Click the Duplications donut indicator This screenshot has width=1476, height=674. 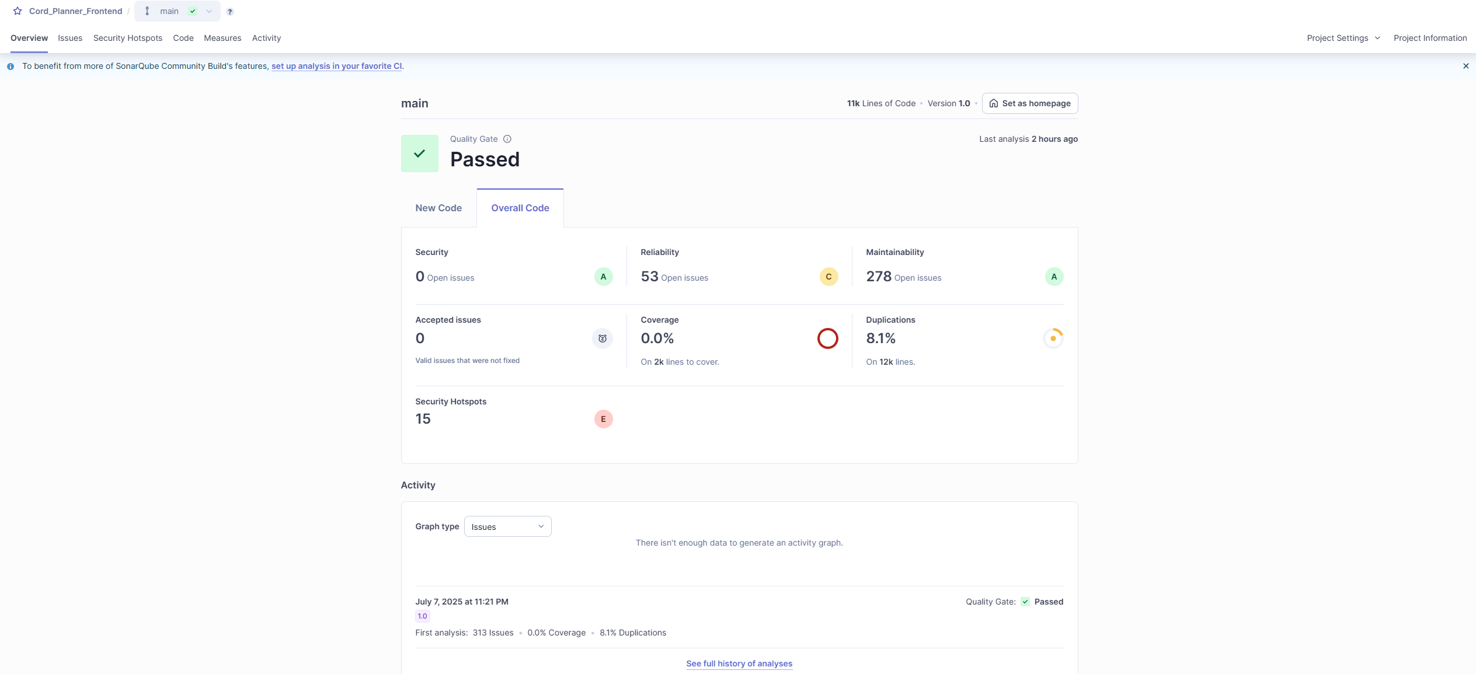(1053, 338)
